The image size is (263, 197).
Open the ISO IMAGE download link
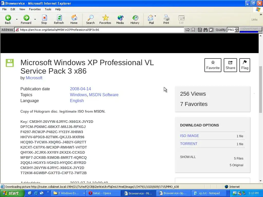click(189, 136)
